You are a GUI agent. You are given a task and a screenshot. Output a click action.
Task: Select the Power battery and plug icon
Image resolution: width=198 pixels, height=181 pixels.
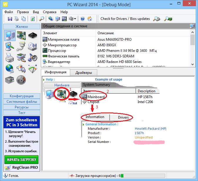(21, 69)
